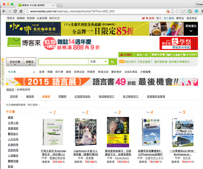Click the 2015 語言展 banner

coord(102,82)
